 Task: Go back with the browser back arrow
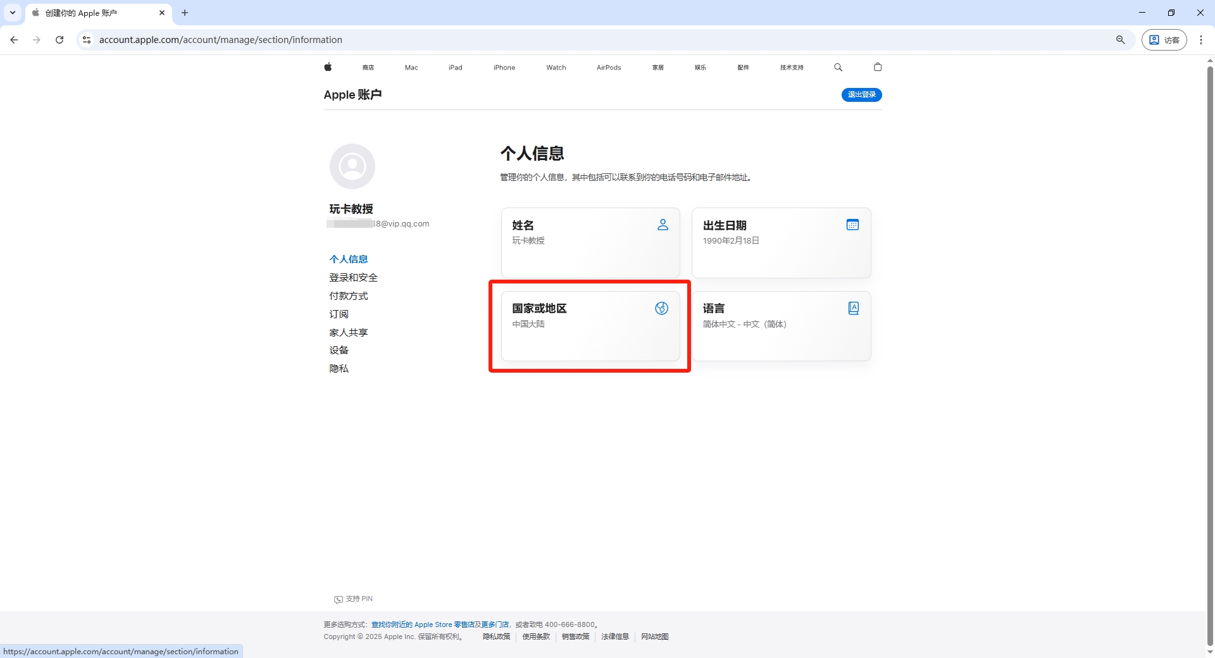14,40
